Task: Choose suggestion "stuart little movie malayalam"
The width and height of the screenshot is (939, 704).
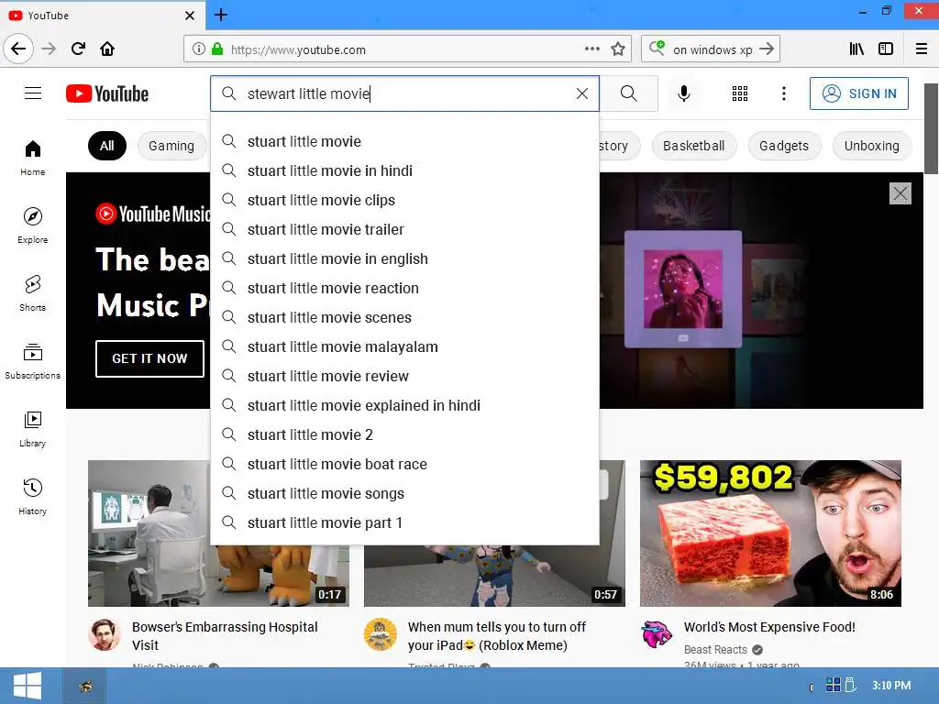Action: (x=404, y=346)
